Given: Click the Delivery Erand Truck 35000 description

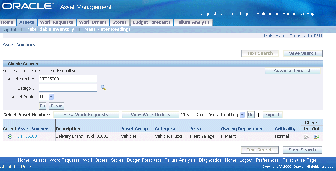Looking at the screenshot, I should tap(82, 136).
